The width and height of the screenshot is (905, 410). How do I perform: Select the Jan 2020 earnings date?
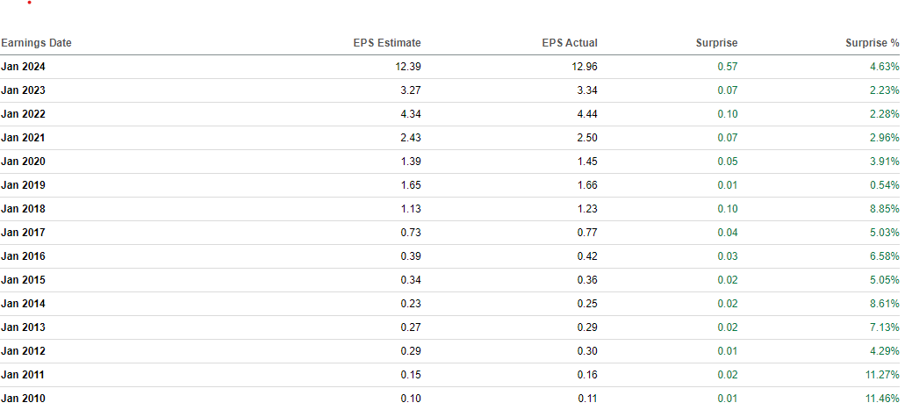click(23, 162)
